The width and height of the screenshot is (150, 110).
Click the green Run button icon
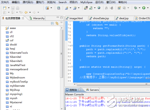[x=144, y=8]
